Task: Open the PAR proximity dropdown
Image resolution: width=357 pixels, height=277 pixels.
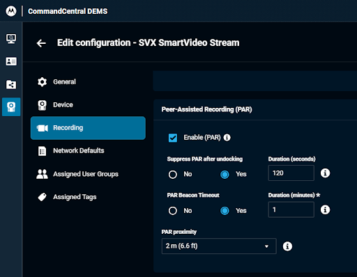Action: coord(219,246)
